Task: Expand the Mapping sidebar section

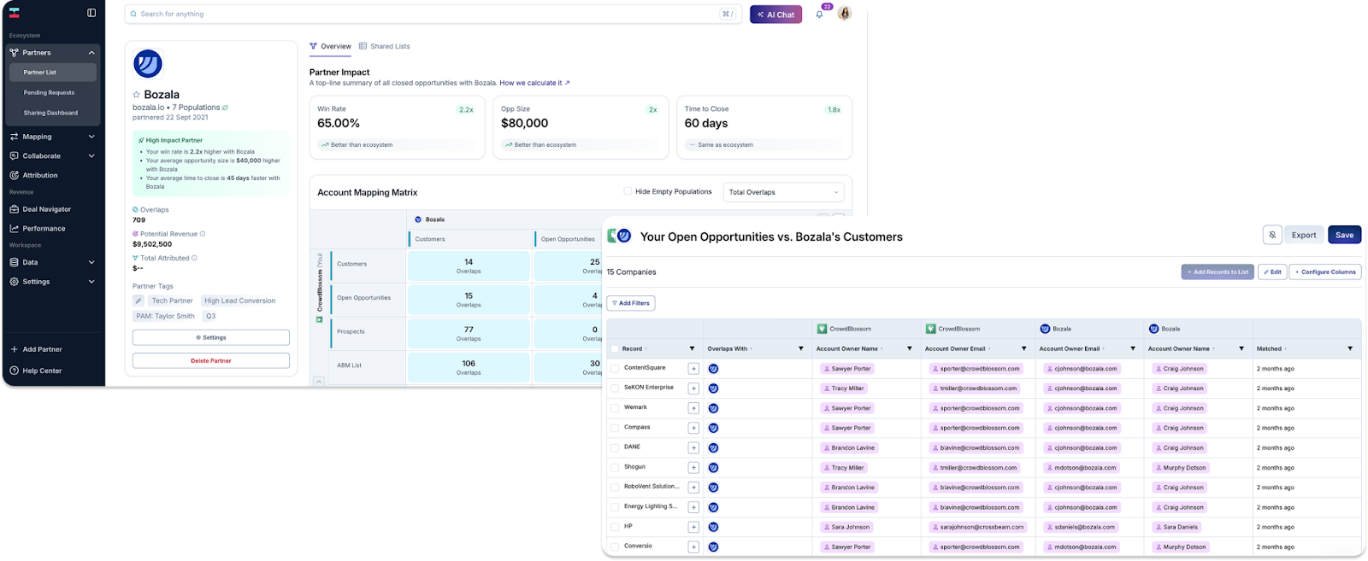Action: point(91,137)
